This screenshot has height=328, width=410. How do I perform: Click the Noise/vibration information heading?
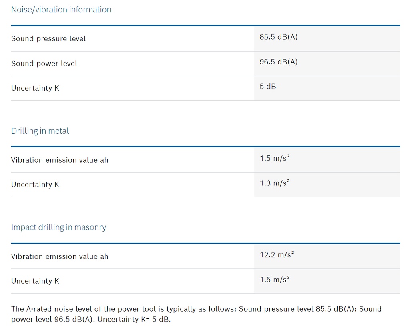pyautogui.click(x=61, y=10)
